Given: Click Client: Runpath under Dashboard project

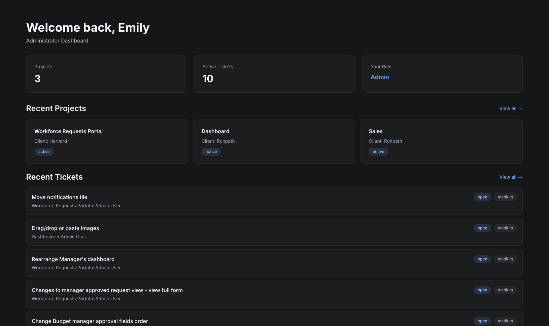Looking at the screenshot, I should tap(218, 141).
